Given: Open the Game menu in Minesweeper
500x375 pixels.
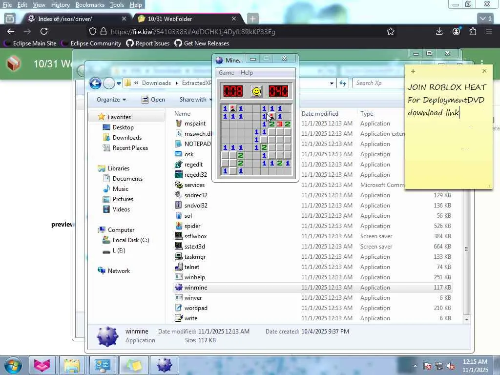Looking at the screenshot, I should point(226,73).
